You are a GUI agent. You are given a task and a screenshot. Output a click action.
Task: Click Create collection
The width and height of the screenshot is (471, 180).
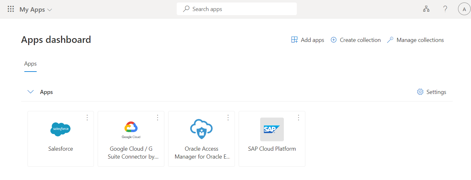(x=356, y=40)
